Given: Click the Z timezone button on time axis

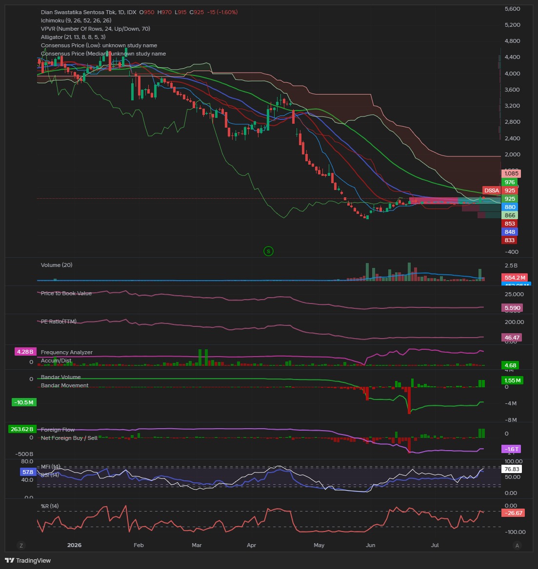Looking at the screenshot, I should (x=21, y=546).
